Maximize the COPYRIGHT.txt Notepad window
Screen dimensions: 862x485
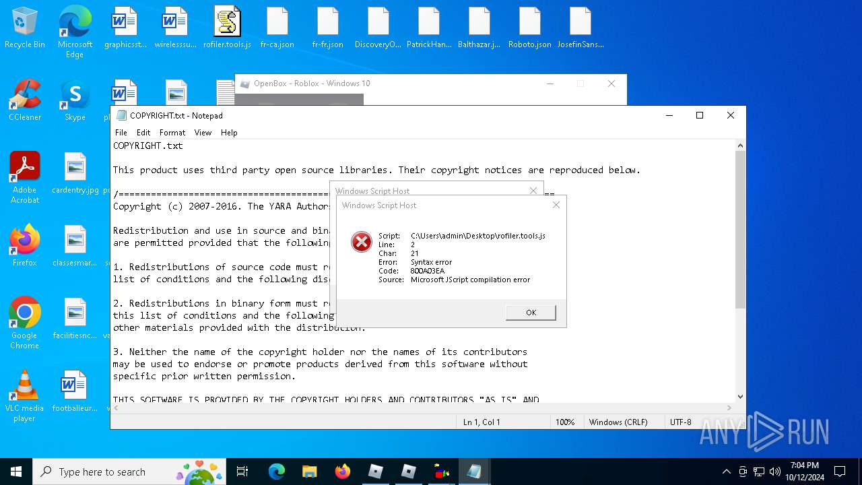tap(700, 115)
